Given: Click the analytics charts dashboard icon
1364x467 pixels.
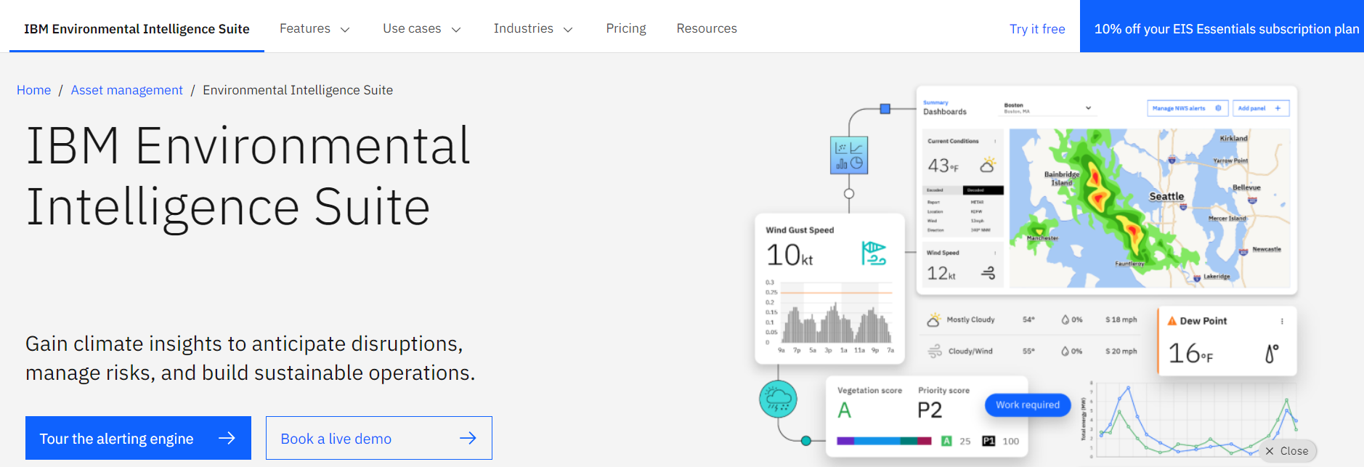Looking at the screenshot, I should [849, 155].
